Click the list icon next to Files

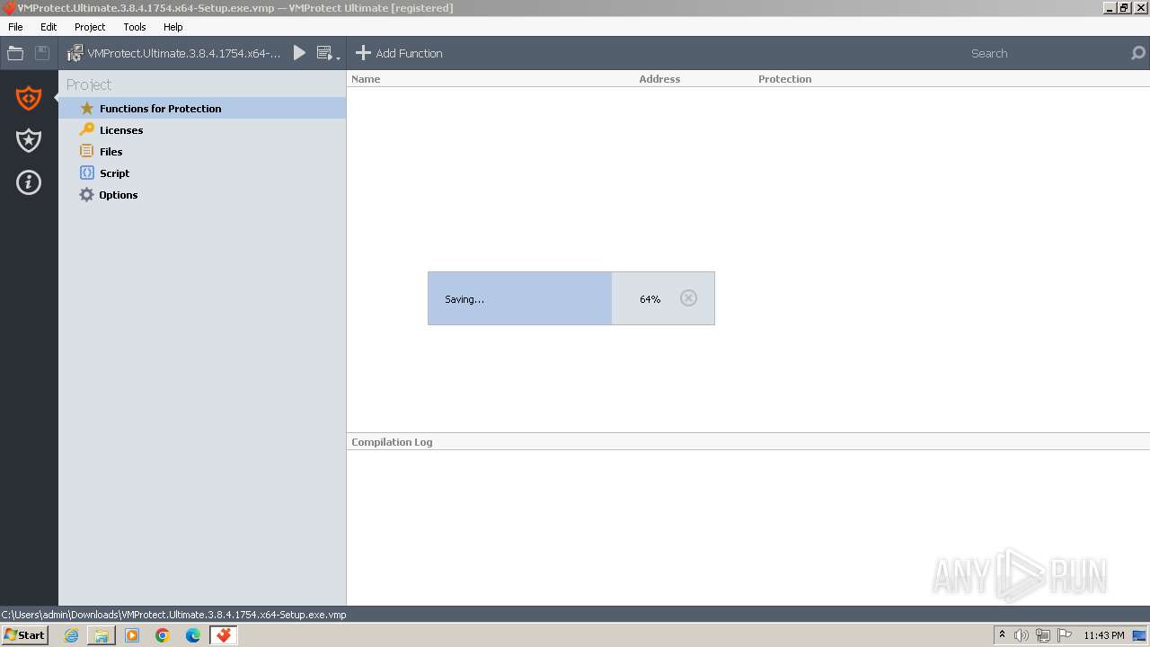[x=87, y=151]
